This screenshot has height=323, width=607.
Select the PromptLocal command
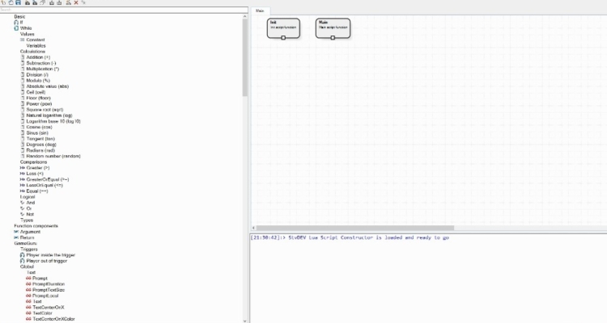pos(42,296)
